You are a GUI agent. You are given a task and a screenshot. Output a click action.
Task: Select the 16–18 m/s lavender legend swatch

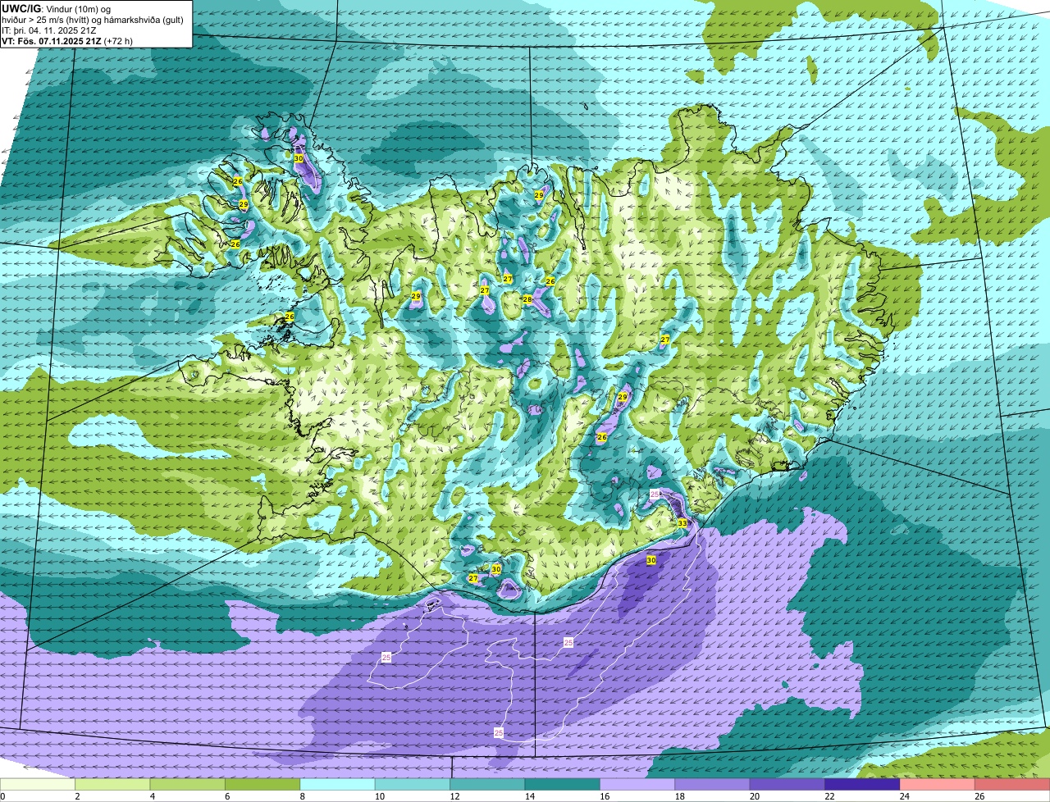[637, 784]
